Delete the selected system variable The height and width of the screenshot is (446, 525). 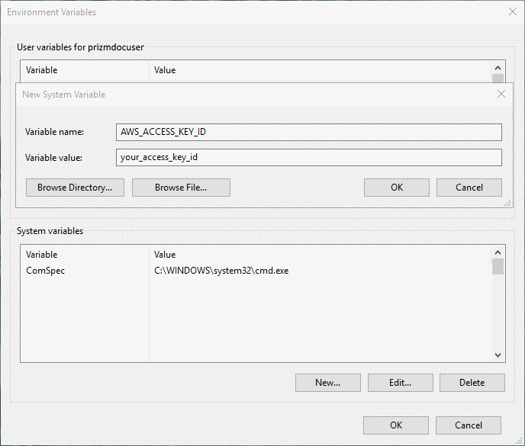pyautogui.click(x=472, y=383)
